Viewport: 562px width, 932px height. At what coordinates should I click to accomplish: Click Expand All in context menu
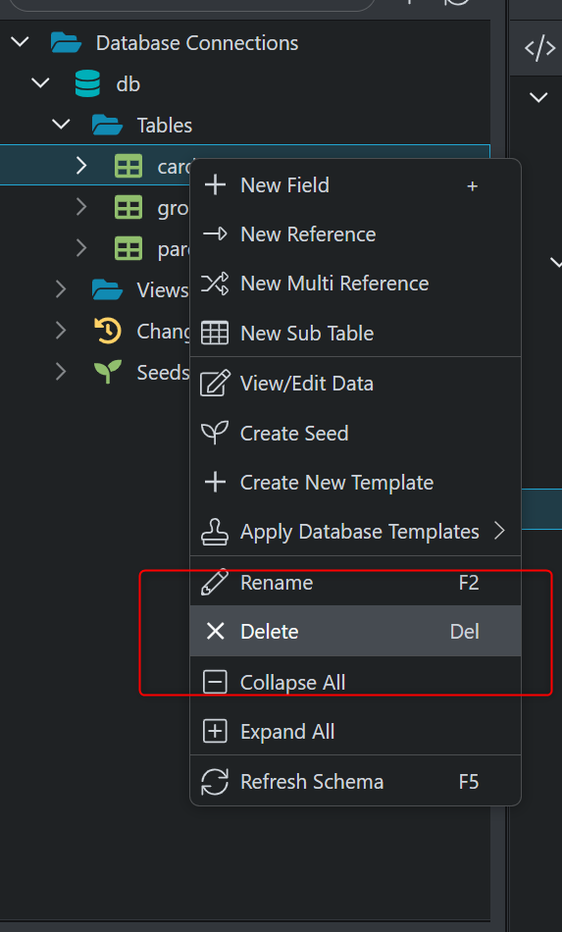pyautogui.click(x=355, y=732)
